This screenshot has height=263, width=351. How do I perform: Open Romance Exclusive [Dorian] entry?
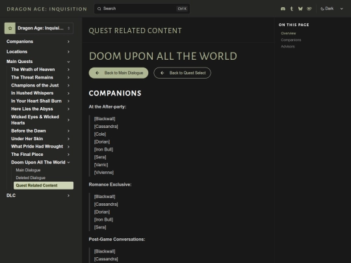[x=102, y=212]
